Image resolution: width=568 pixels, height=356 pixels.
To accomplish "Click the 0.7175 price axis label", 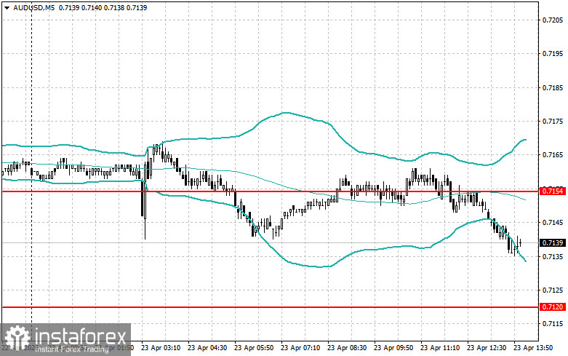I will pyautogui.click(x=553, y=121).
